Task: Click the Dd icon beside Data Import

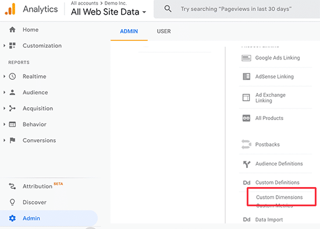Action: [247, 220]
